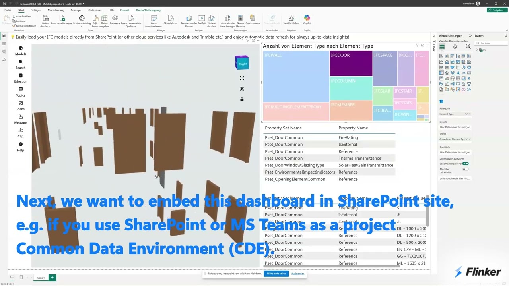Collapse the Daten pane

pyautogui.click(x=506, y=36)
